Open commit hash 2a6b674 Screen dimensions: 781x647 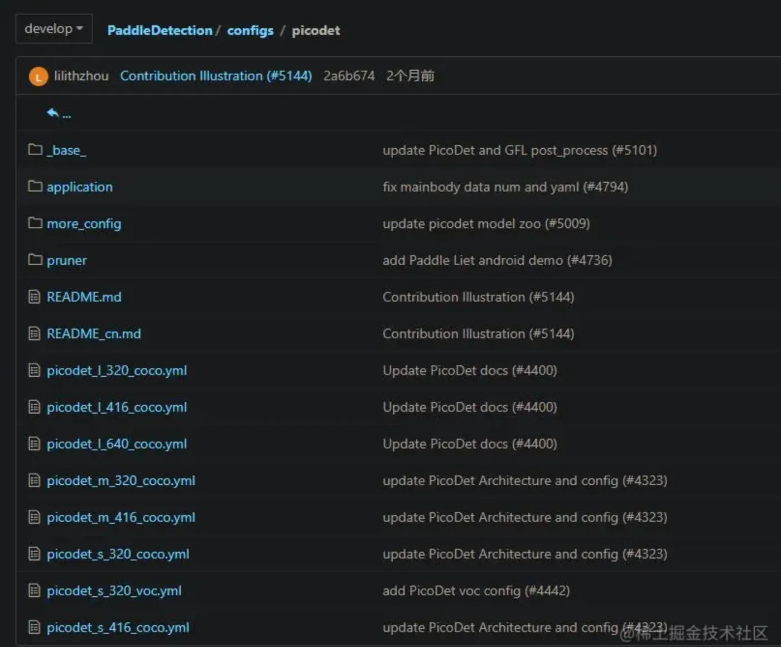(x=349, y=76)
